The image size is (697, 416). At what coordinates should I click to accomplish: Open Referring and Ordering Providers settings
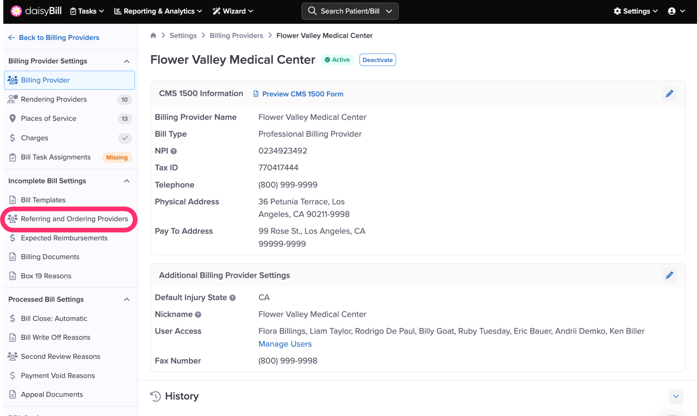[74, 219]
